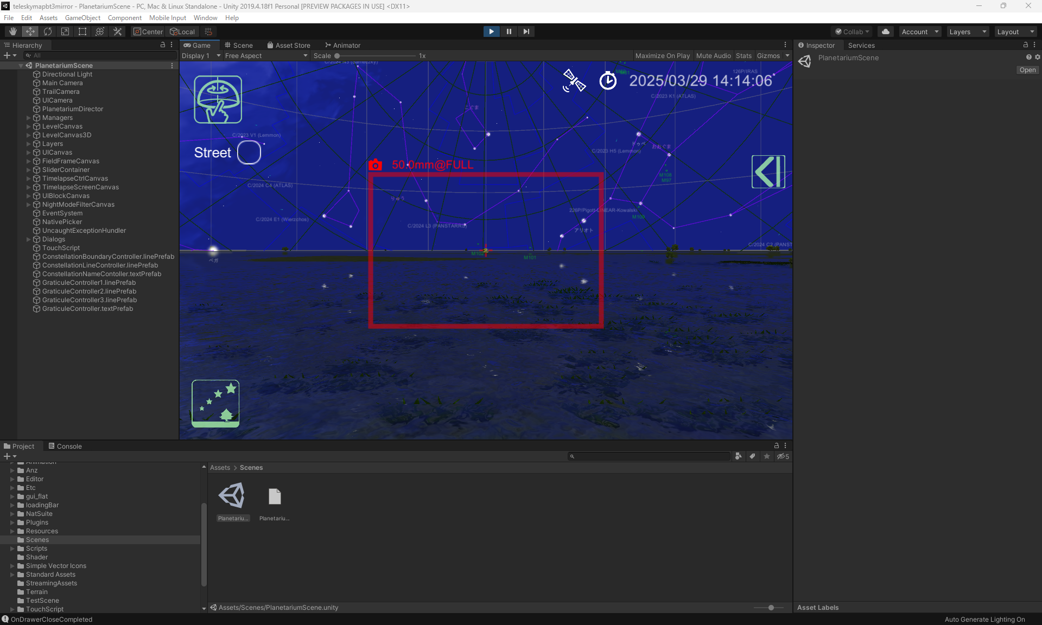Select the Scripts folder in Project
Screen dimensions: 1042x625
coord(36,549)
